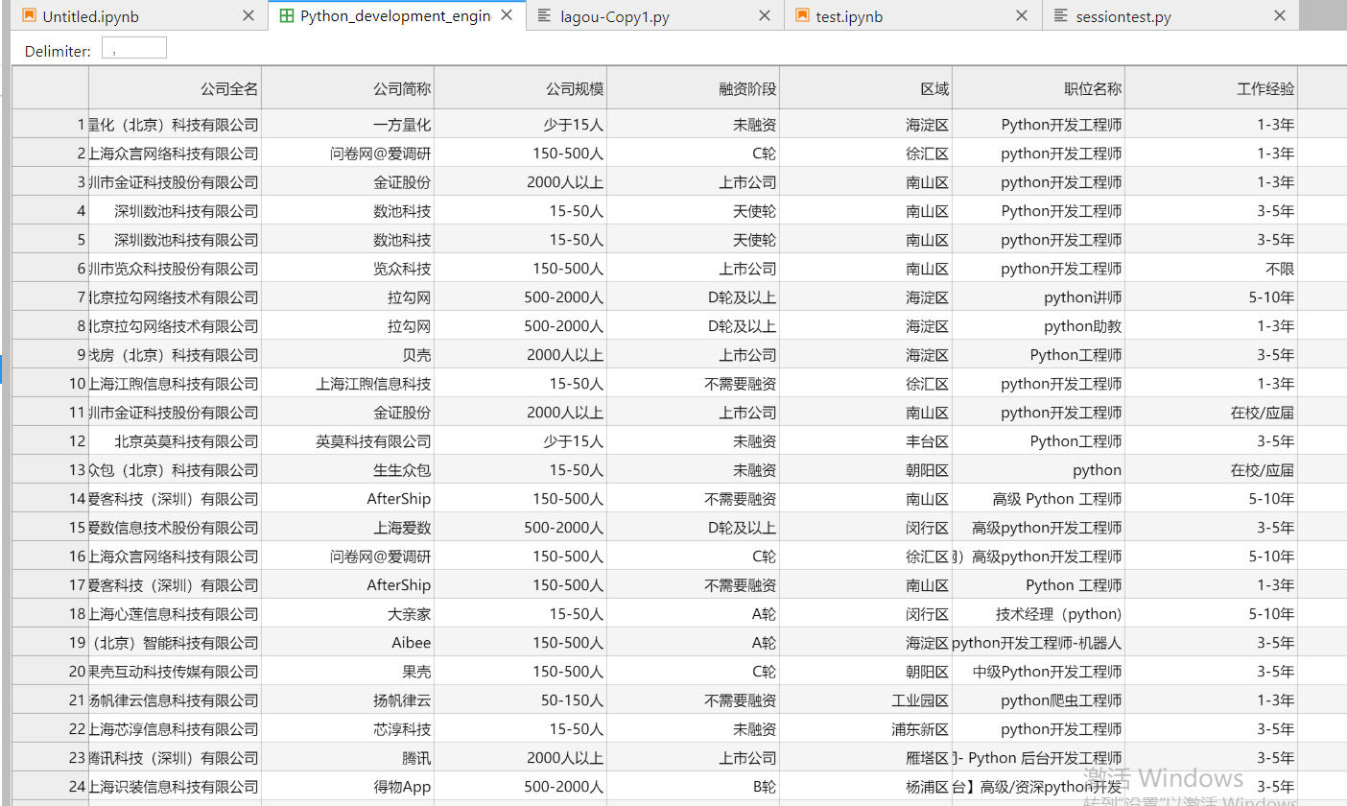
Task: Select the 大亲家 cell
Action: click(x=347, y=614)
